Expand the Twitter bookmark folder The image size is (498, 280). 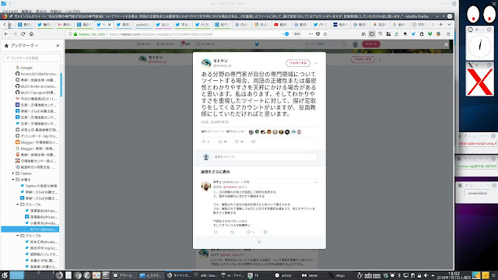(x=13, y=173)
